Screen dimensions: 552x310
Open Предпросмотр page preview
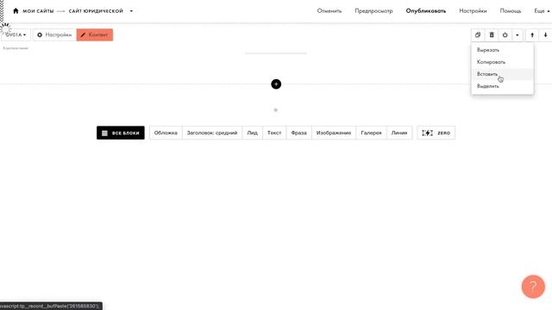point(373,11)
